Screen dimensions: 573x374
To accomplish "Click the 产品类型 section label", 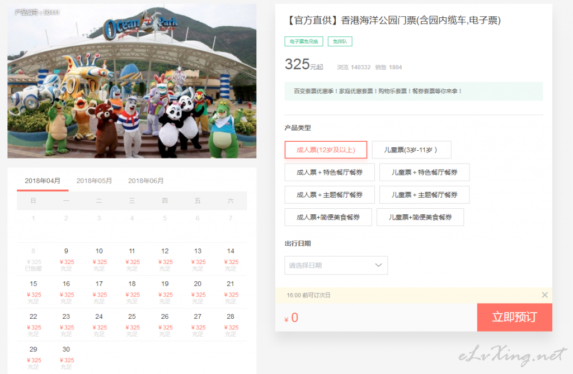I will coord(298,128).
